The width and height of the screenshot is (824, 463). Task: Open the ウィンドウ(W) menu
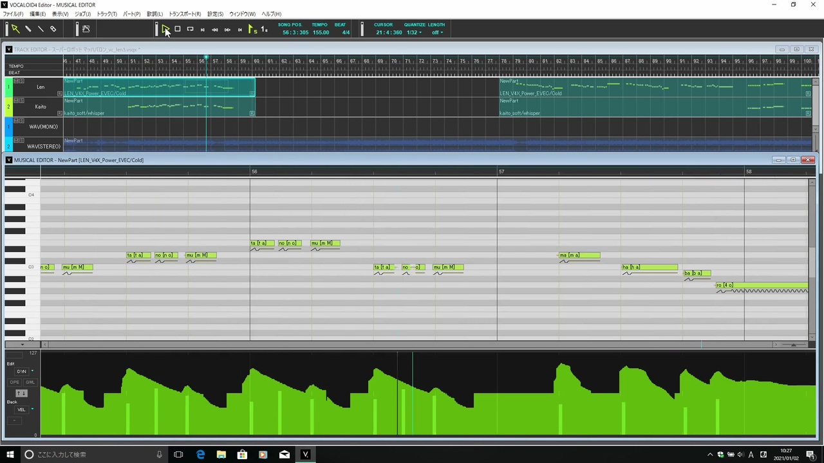(243, 14)
